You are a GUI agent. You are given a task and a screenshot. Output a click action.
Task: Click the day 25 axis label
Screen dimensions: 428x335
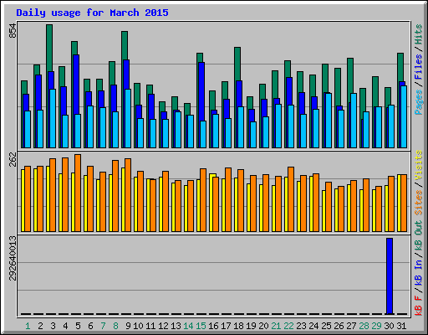[326, 326]
